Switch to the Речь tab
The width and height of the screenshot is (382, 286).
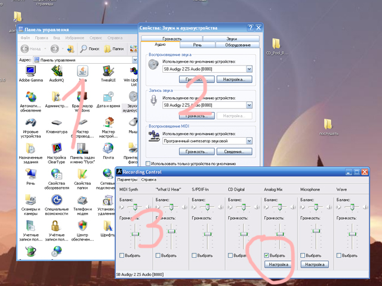coord(197,45)
